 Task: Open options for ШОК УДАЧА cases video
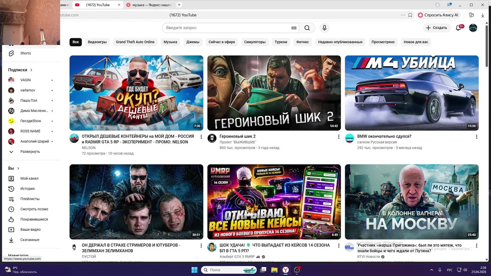tap(339, 245)
